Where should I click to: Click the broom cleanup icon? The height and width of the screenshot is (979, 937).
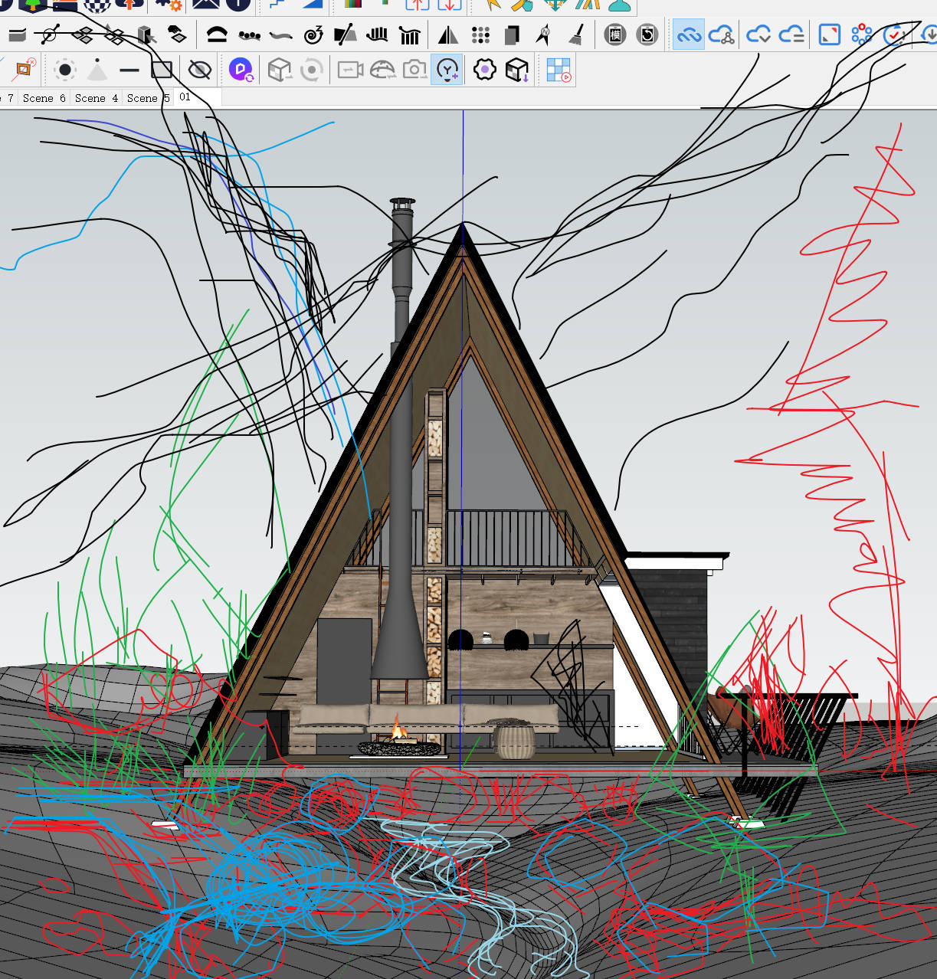tap(576, 35)
